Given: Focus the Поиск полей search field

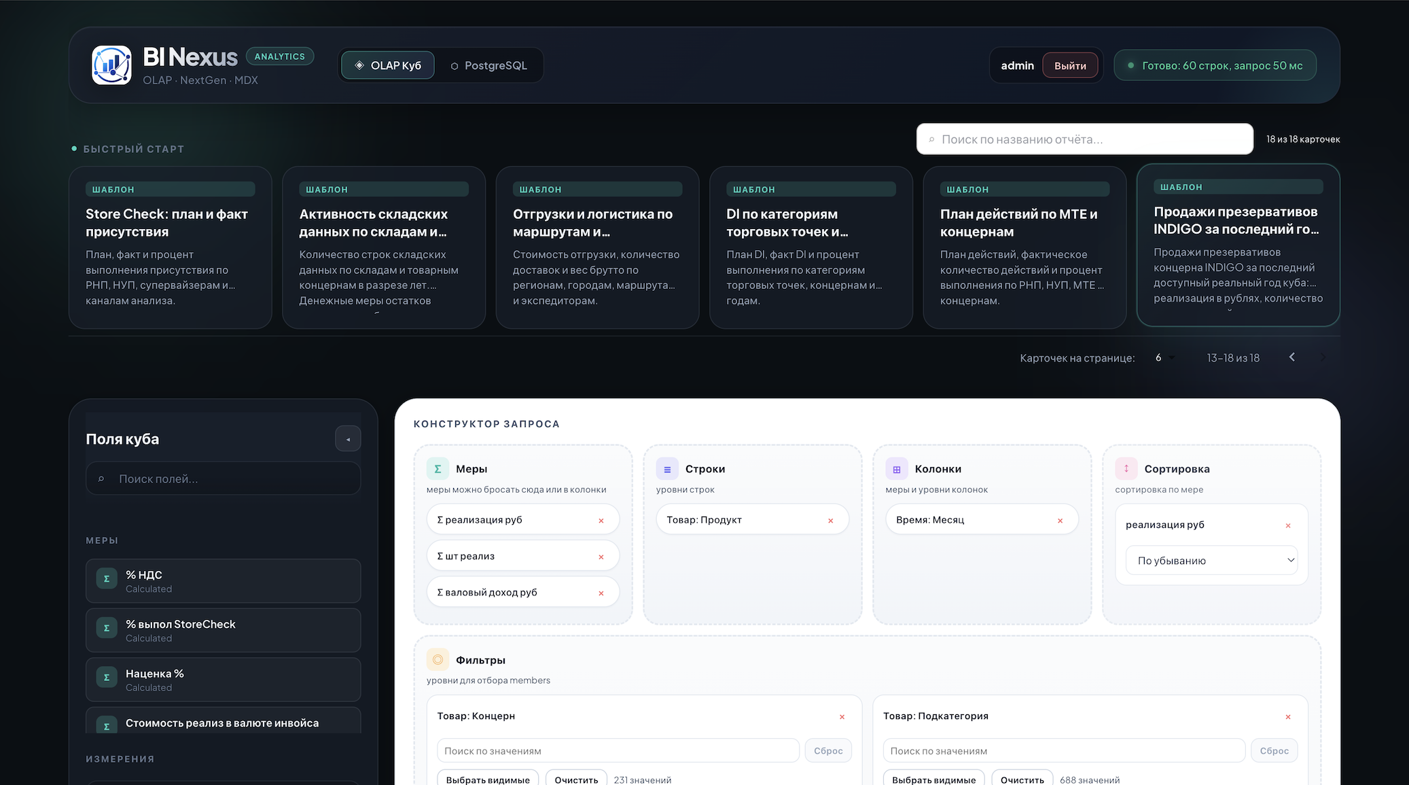Looking at the screenshot, I should [223, 479].
